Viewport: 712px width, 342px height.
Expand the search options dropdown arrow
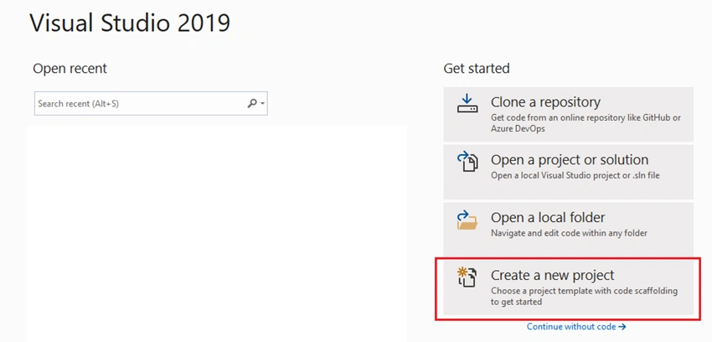coord(262,104)
